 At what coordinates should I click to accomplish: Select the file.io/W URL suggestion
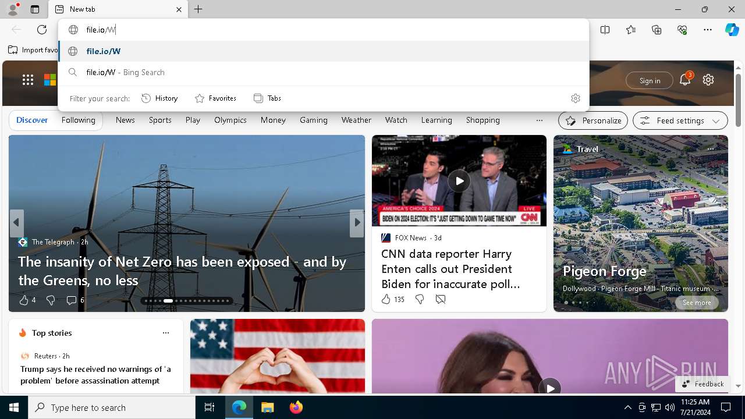coord(324,51)
